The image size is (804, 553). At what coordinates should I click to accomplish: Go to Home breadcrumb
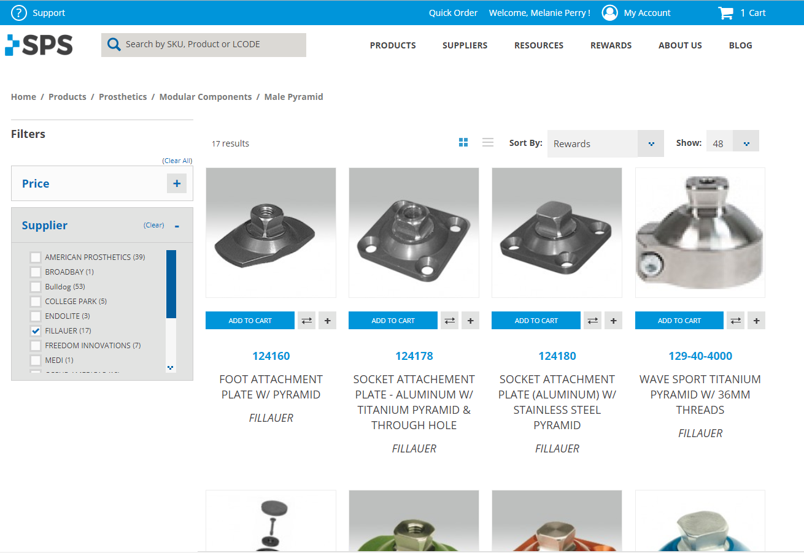(x=23, y=97)
